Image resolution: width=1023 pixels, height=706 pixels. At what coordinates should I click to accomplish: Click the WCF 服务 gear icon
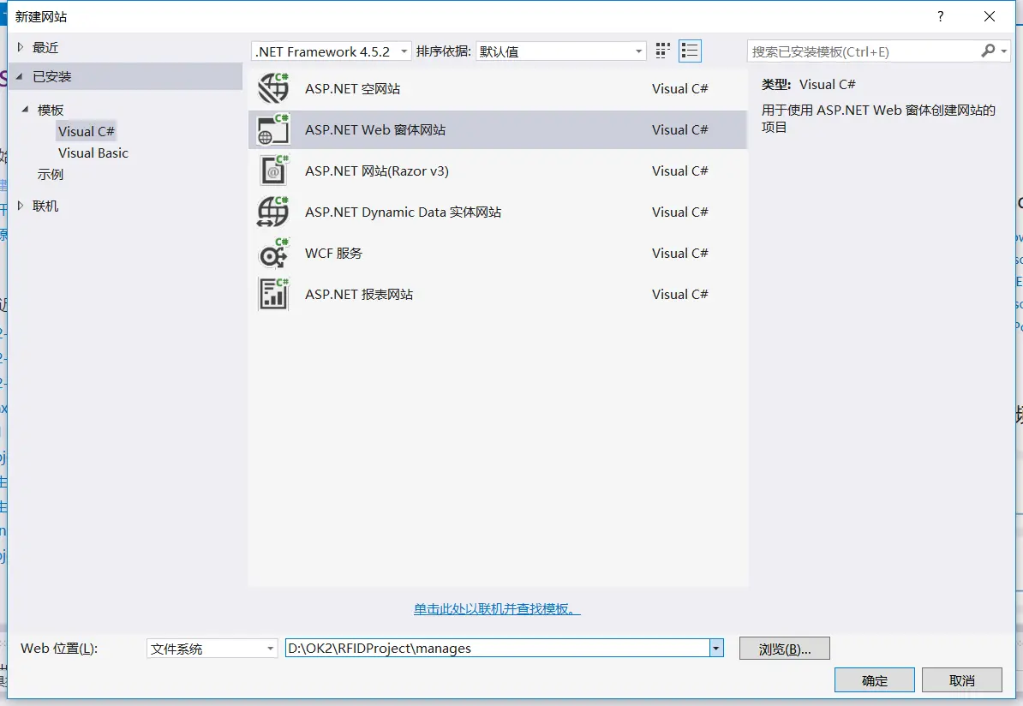pos(273,253)
